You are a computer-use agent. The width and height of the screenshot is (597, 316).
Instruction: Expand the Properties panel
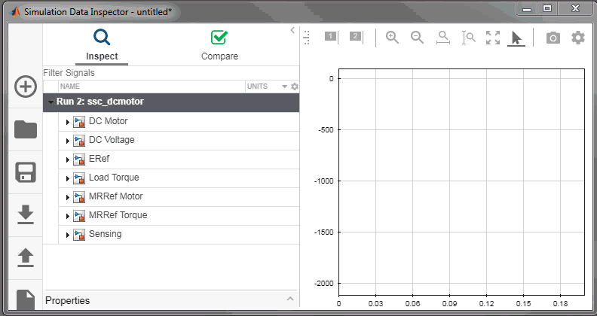[x=290, y=300]
